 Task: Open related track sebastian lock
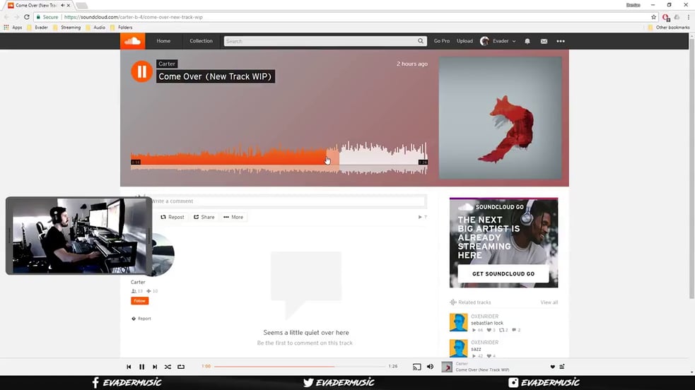tap(486, 323)
